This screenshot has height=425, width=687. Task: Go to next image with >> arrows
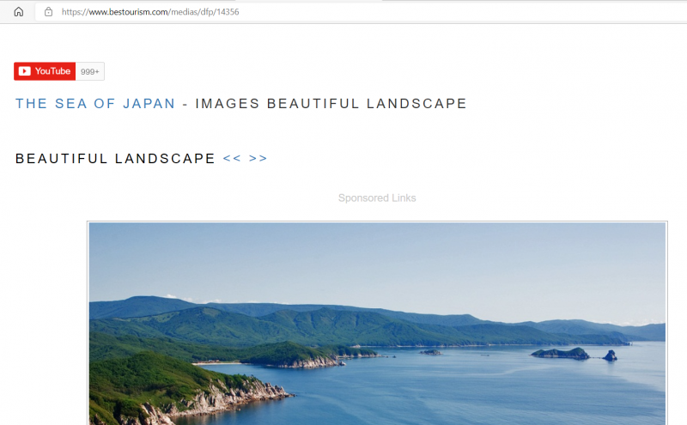click(258, 159)
